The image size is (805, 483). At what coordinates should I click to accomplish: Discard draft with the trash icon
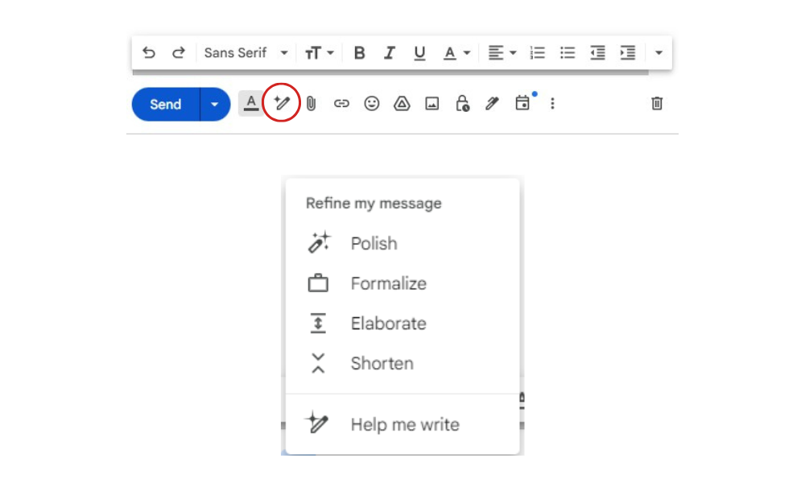[x=657, y=104]
